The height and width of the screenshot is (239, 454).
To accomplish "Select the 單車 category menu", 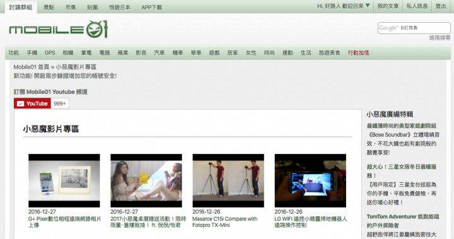I will 196,53.
